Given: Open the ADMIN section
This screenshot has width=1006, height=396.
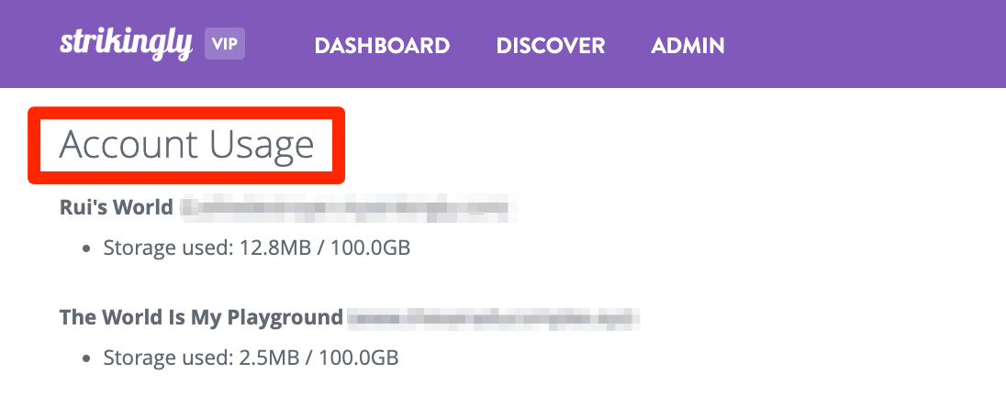Looking at the screenshot, I should click(687, 46).
